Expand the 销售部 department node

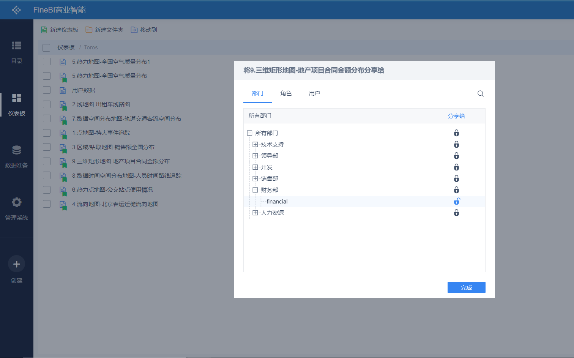click(x=255, y=179)
